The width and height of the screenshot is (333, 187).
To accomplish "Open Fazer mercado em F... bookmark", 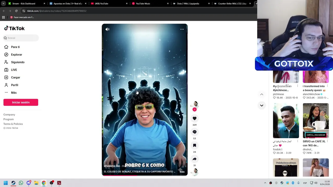I will pos(22,17).
